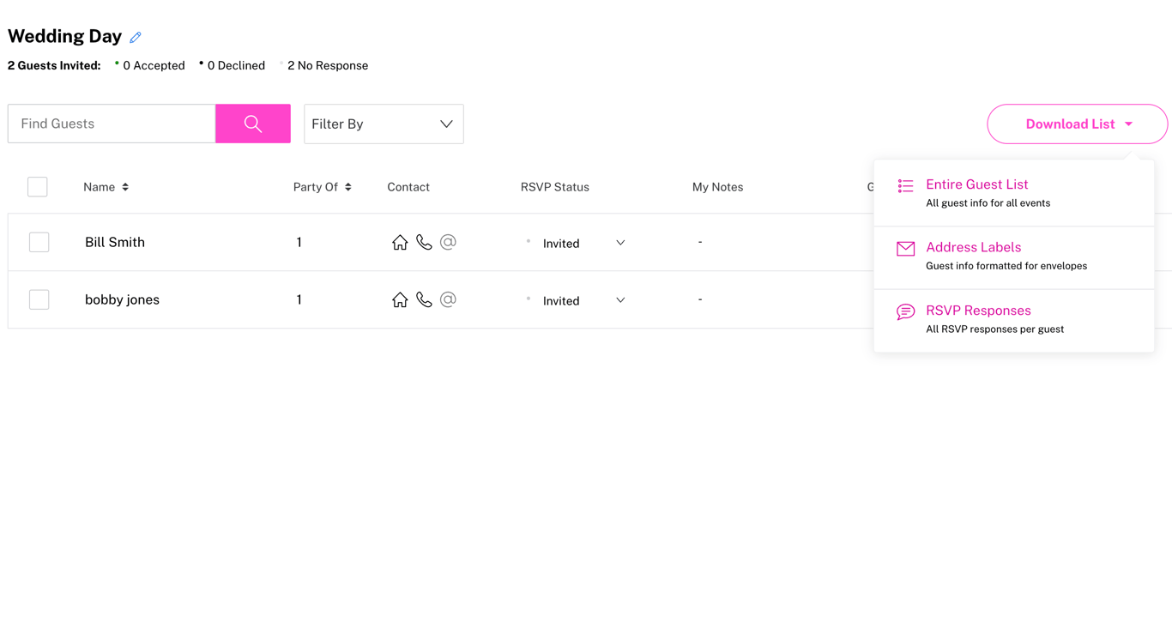Choose Address Labels download option
The image size is (1172, 640).
pyautogui.click(x=973, y=248)
